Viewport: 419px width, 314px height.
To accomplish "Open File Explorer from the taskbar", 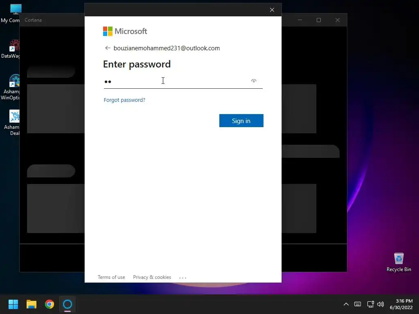I will [31, 304].
